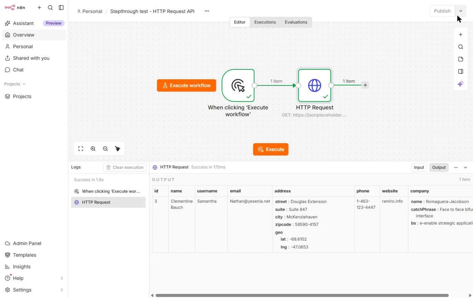Create new item with plus icon in sidebar header
This screenshot has height=298, width=473.
[x=39, y=7]
